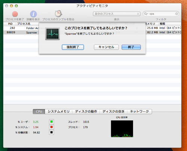
Task: Click the thread count 1015
Action: point(86,122)
